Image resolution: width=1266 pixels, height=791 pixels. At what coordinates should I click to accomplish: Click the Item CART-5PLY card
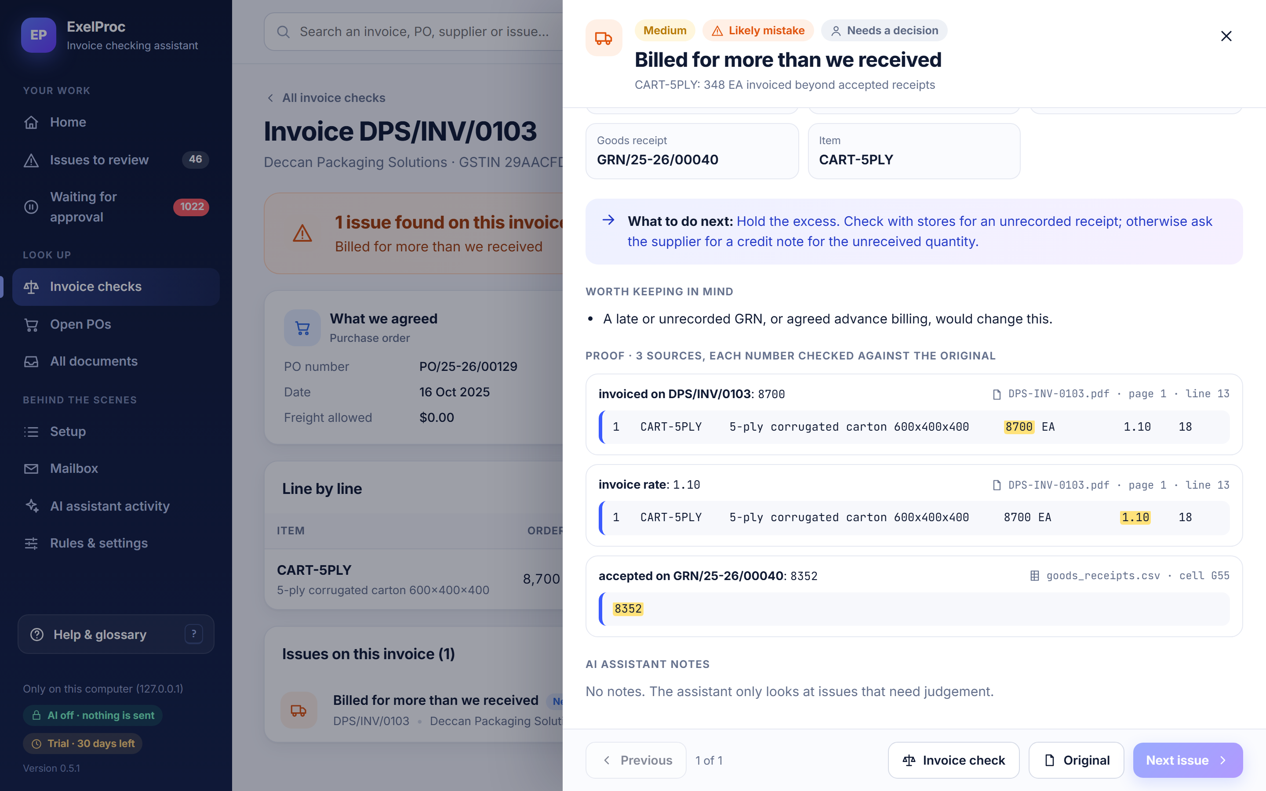tap(914, 151)
